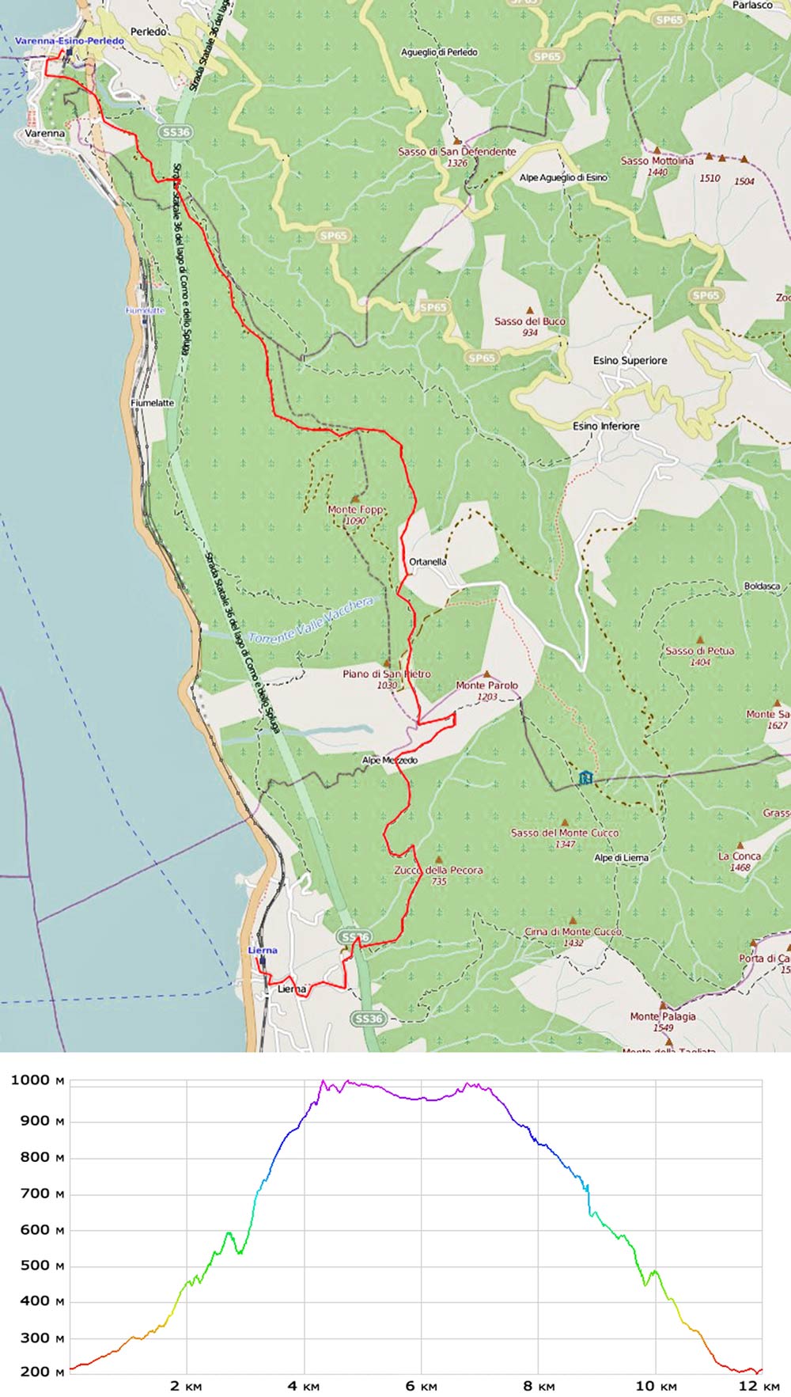
Task: Click the Esino Inferiore village label
Action: 606,426
